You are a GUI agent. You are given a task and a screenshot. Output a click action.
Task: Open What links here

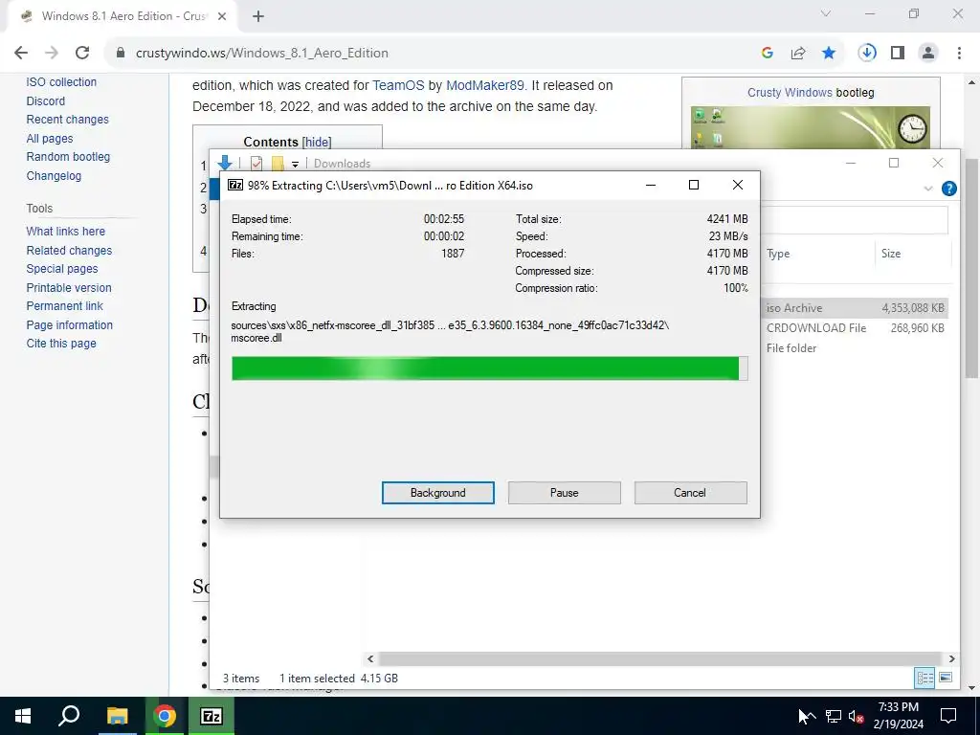(x=66, y=232)
